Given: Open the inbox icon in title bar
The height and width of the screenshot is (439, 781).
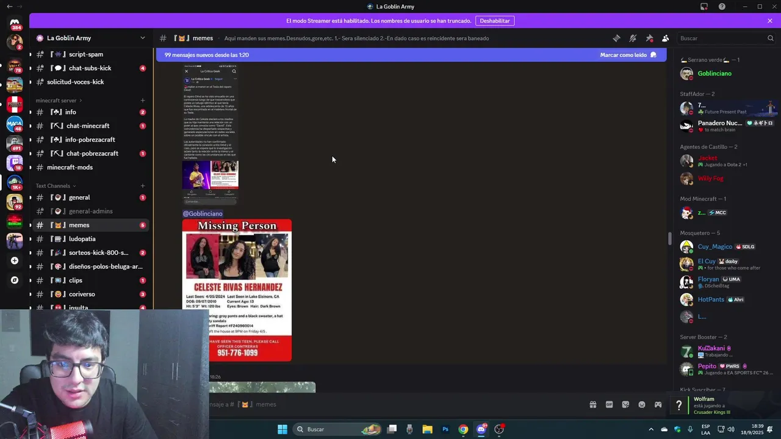Looking at the screenshot, I should click(x=704, y=7).
